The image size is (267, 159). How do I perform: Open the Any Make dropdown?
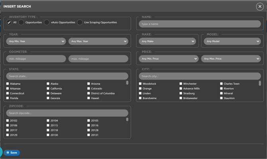click(167, 41)
